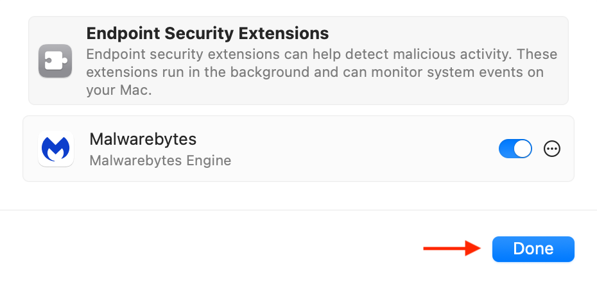Viewport: 597px width, 303px height.
Task: Click the Malwarebytes app logo
Action: (x=55, y=149)
